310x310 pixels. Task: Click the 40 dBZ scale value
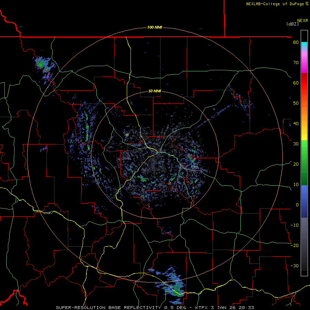point(296,124)
